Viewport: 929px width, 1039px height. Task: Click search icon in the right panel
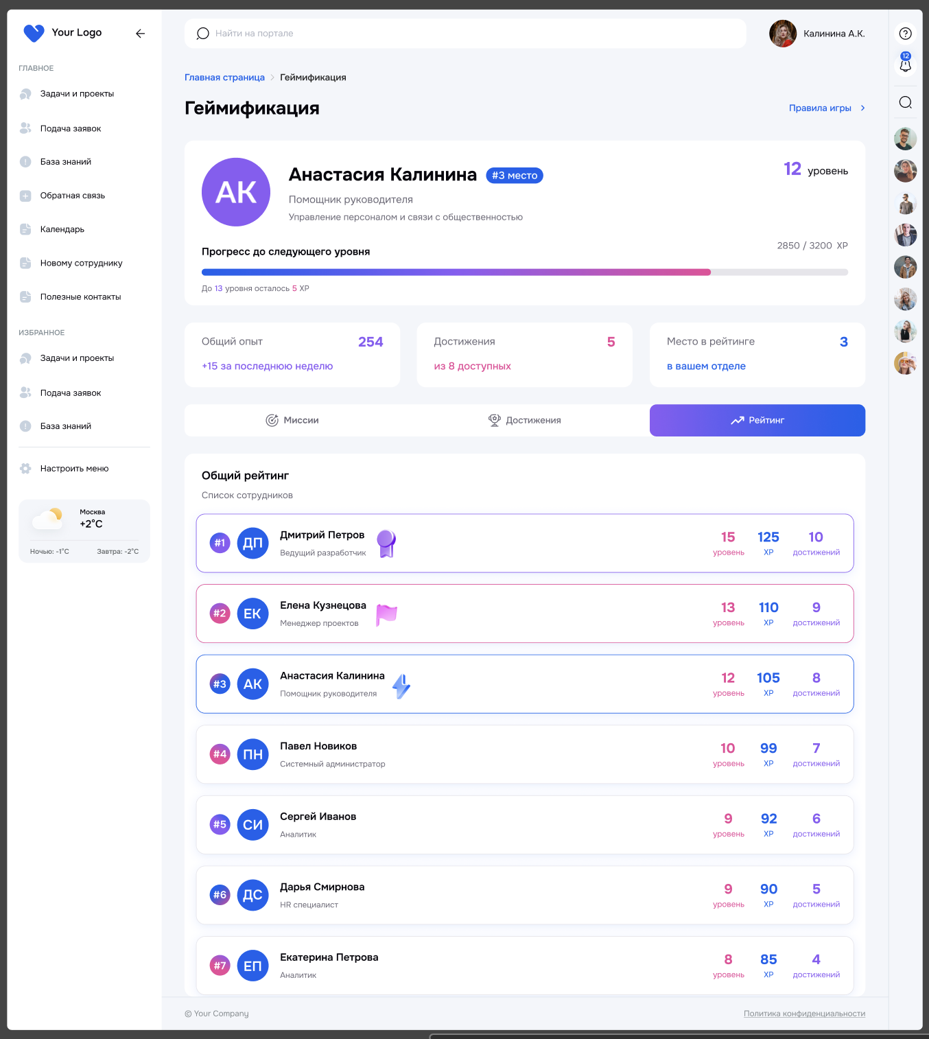905,103
